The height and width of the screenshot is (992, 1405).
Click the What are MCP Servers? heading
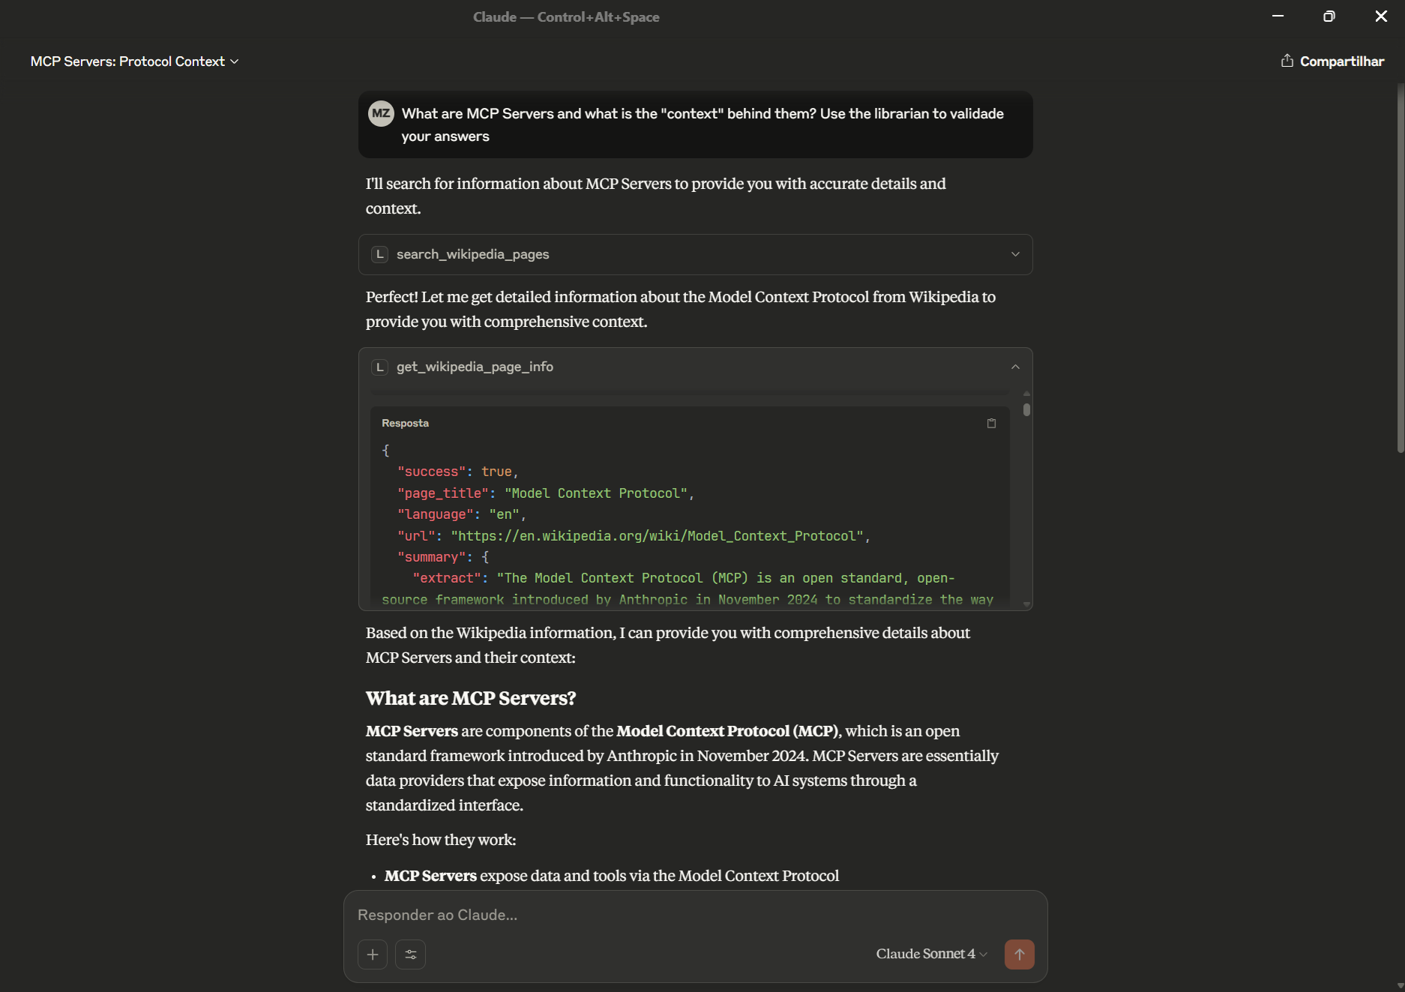(471, 698)
